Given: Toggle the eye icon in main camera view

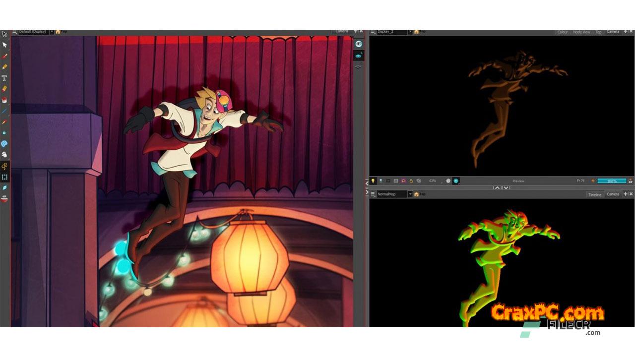Looking at the screenshot, I should [x=358, y=44].
